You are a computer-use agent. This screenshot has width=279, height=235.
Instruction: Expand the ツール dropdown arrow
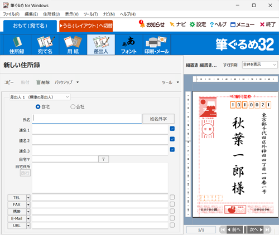(x=178, y=82)
